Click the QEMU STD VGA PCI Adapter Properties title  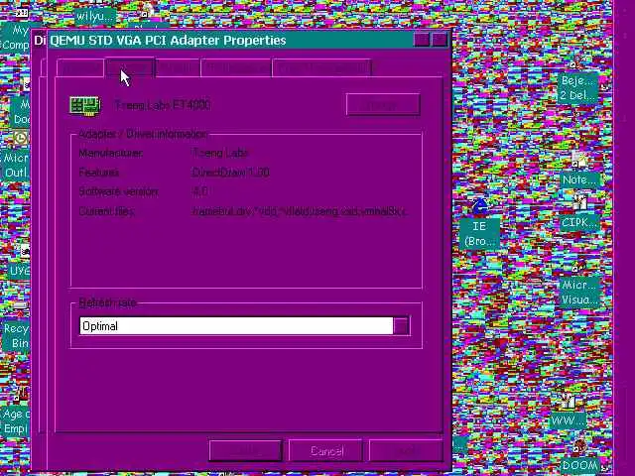click(168, 40)
